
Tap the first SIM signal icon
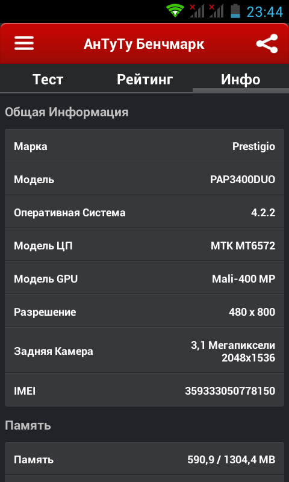196,11
